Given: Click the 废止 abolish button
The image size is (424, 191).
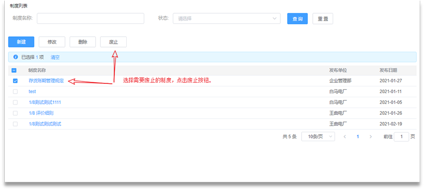Looking at the screenshot, I should pos(113,42).
